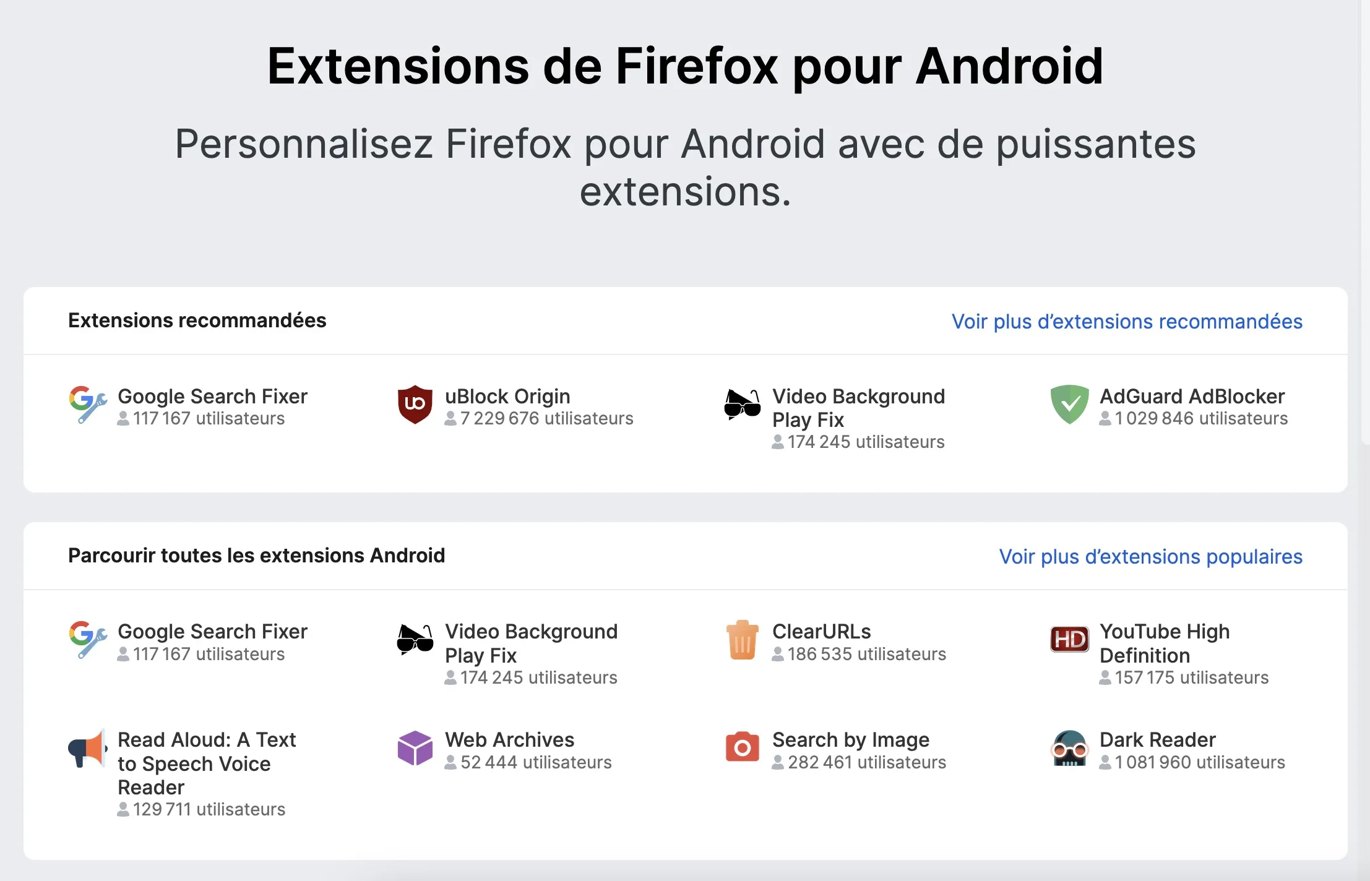Click the uBlock Origin shield icon
Viewport: 1370px width, 881px height.
click(415, 404)
